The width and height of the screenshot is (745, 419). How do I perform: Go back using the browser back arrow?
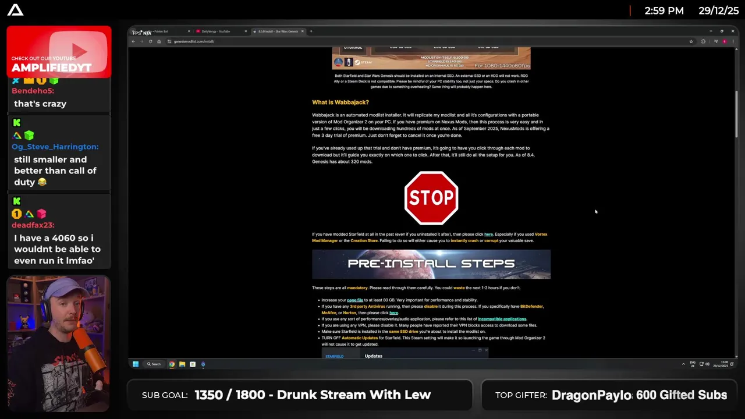tap(133, 41)
